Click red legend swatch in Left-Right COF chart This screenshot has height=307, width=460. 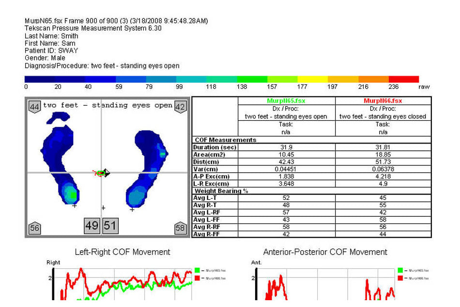pos(197,278)
